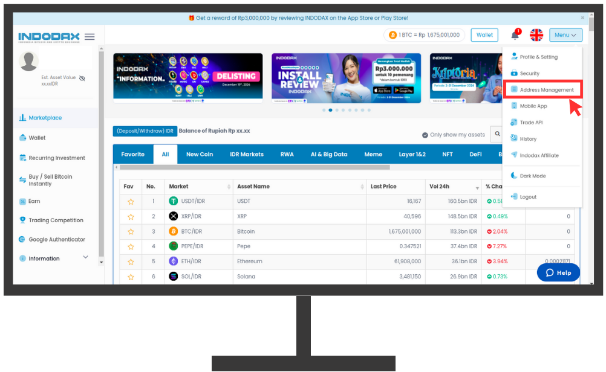Click the Tether coin icon

(x=174, y=201)
